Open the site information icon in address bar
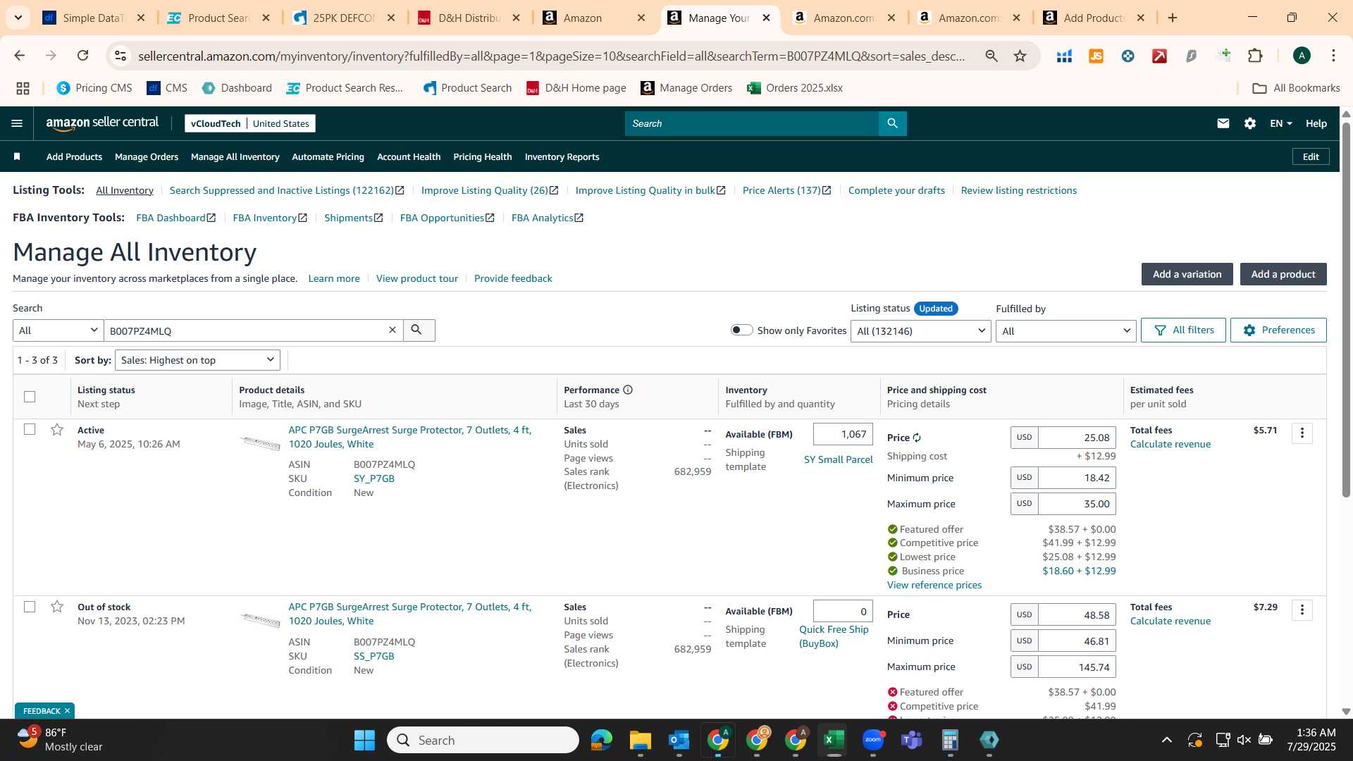Viewport: 1353px width, 761px height. click(x=121, y=56)
